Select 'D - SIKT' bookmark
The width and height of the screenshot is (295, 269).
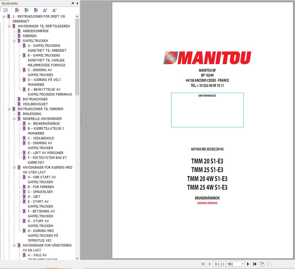(34, 197)
